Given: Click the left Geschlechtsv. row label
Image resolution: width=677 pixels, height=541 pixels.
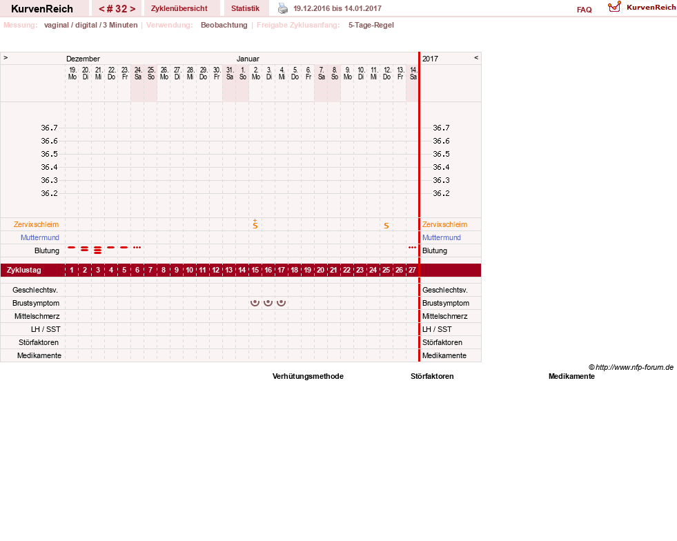Looking at the screenshot, I should (x=35, y=290).
